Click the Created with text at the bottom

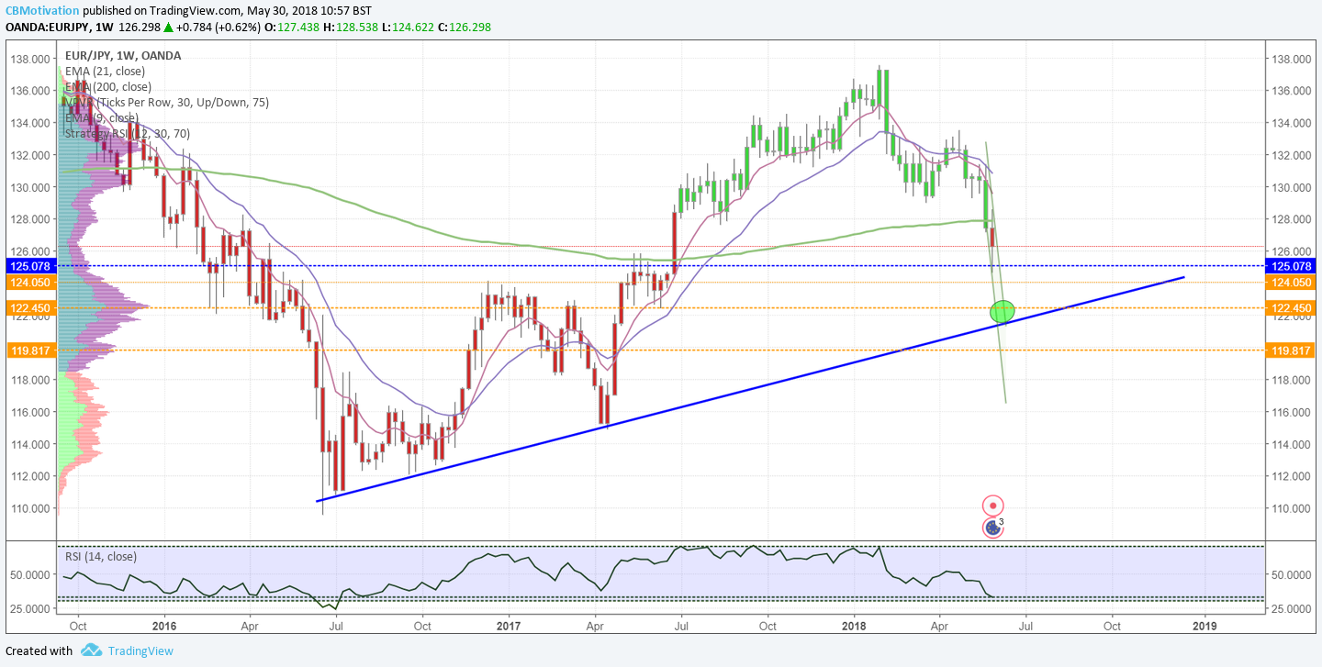39,651
